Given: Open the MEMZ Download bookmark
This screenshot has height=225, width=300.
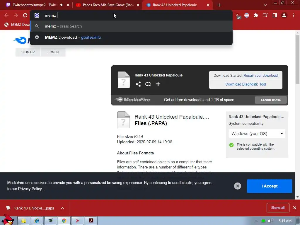Looking at the screenshot, I should tap(17, 25).
